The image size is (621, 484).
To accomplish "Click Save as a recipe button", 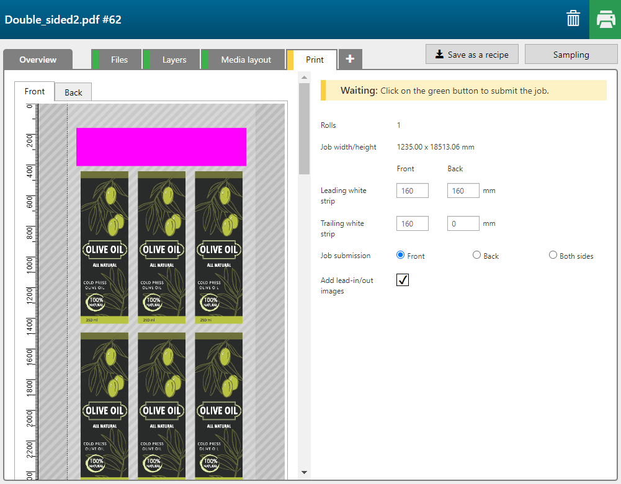I will point(472,55).
